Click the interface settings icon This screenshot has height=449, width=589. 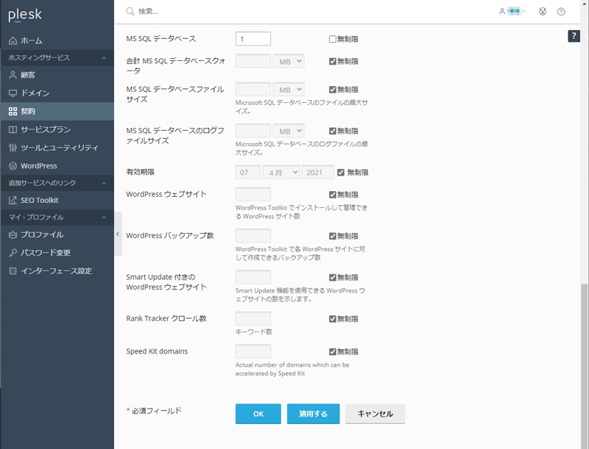tap(13, 270)
